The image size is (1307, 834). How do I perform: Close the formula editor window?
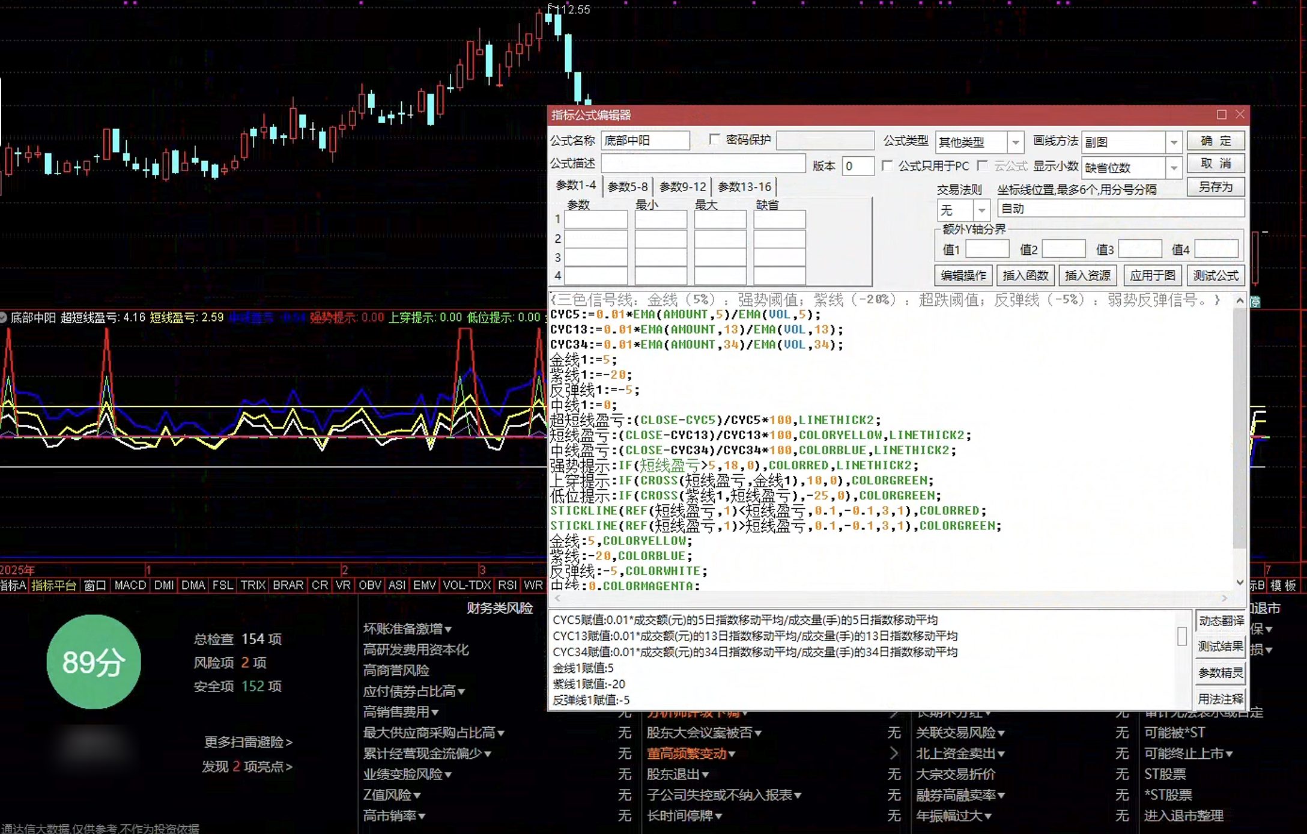(1240, 114)
